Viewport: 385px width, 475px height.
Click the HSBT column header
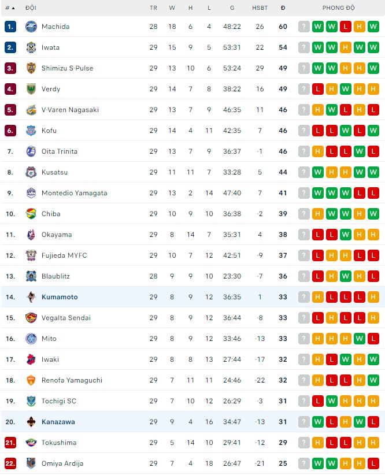[260, 8]
